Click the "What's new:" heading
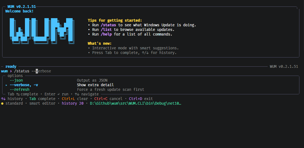Screen dimensions: 304x148 100,43
